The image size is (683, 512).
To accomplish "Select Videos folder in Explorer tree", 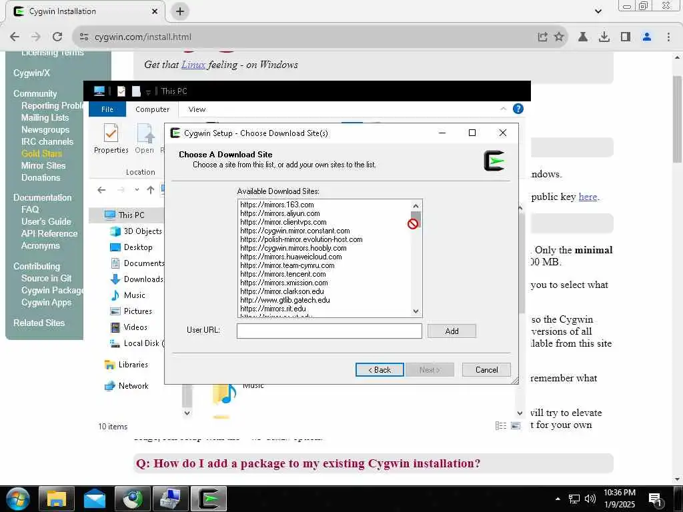I will 129,327.
